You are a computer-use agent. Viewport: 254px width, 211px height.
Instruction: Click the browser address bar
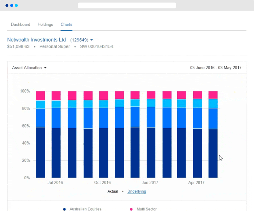coord(127,5)
